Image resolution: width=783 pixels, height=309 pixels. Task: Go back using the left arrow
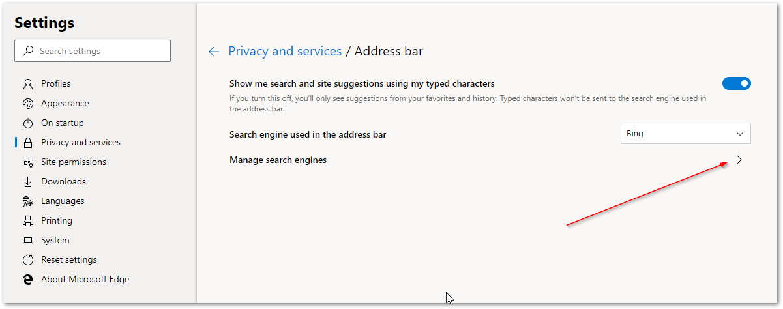pos(213,51)
